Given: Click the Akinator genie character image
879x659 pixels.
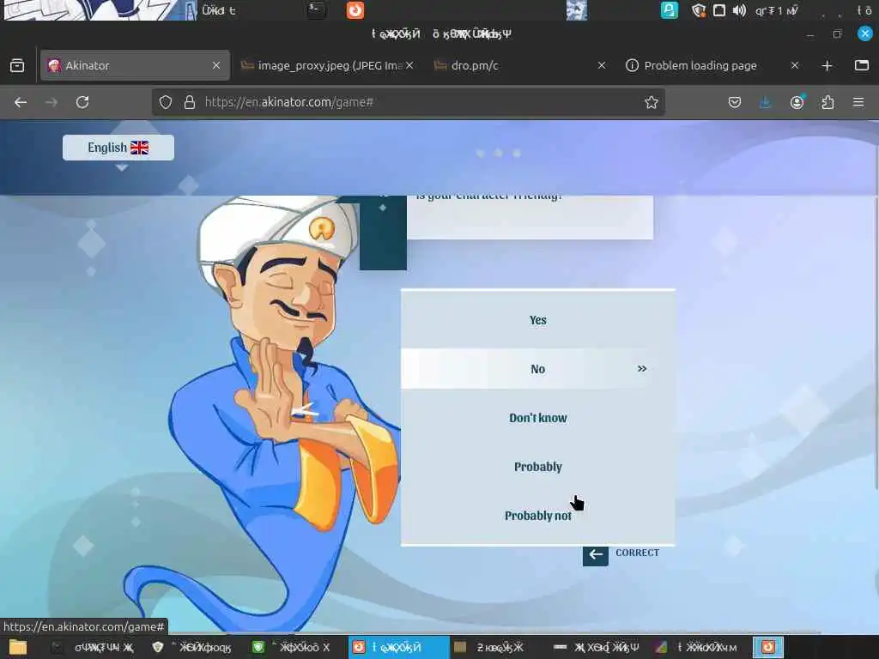Looking at the screenshot, I should point(264,414).
